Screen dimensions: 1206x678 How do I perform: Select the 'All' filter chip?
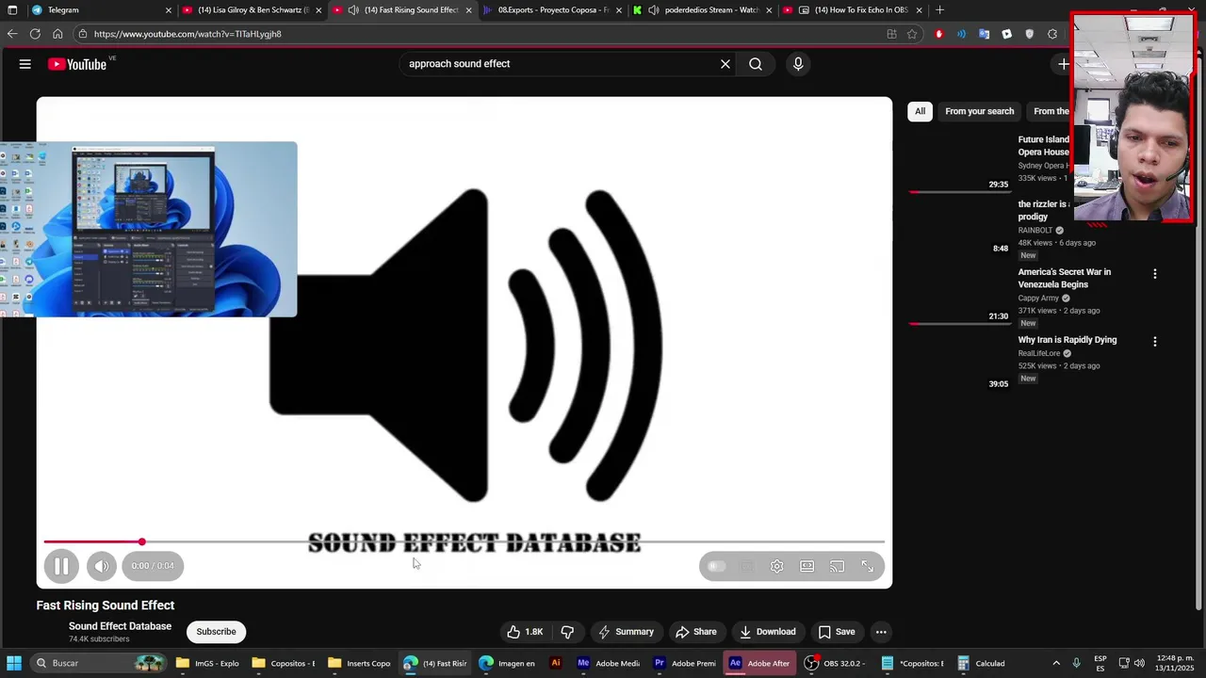[920, 111]
